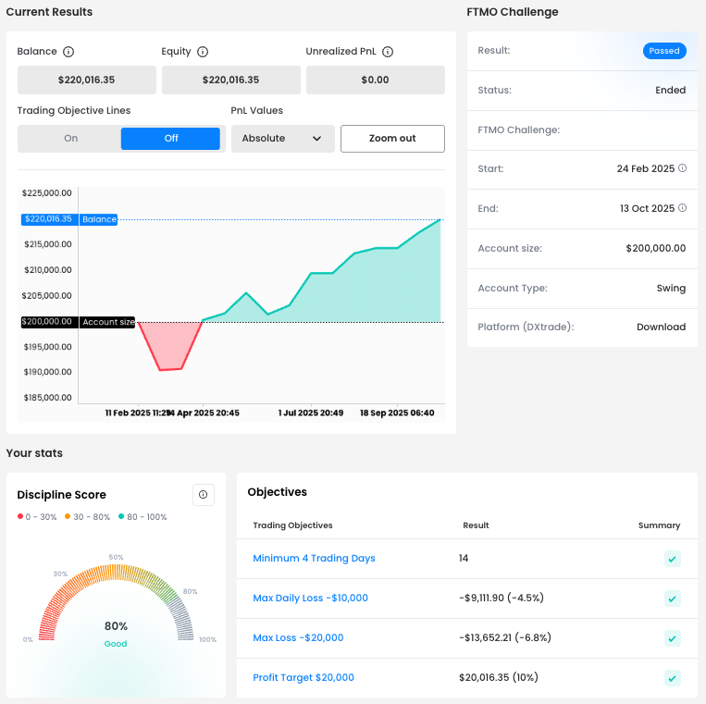Click the blue Balance label on the chart

(99, 219)
